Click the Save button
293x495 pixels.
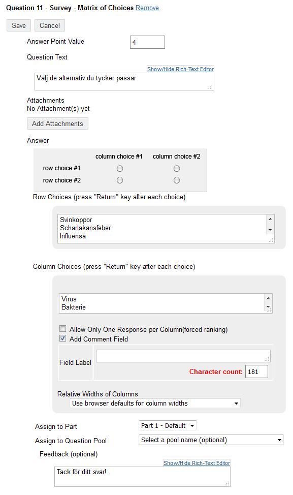click(19, 25)
